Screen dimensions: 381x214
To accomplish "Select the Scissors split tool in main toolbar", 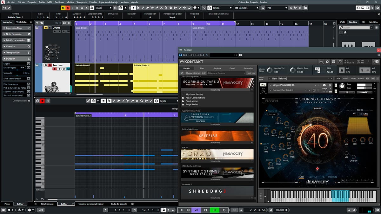I will point(152,8).
